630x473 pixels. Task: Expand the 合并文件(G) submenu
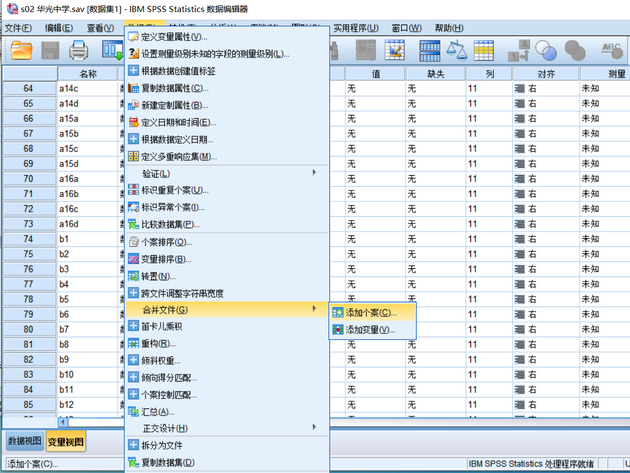[x=227, y=309]
